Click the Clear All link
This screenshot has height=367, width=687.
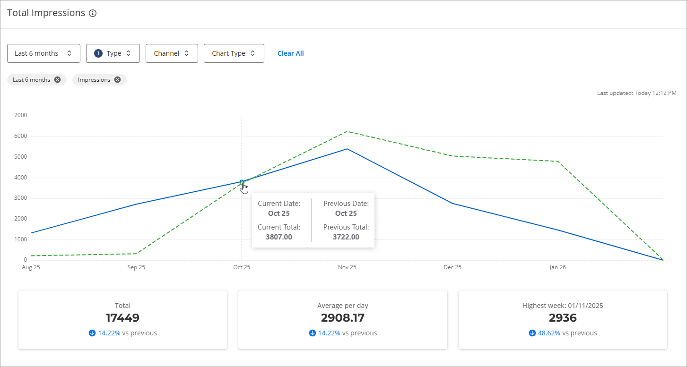point(290,53)
